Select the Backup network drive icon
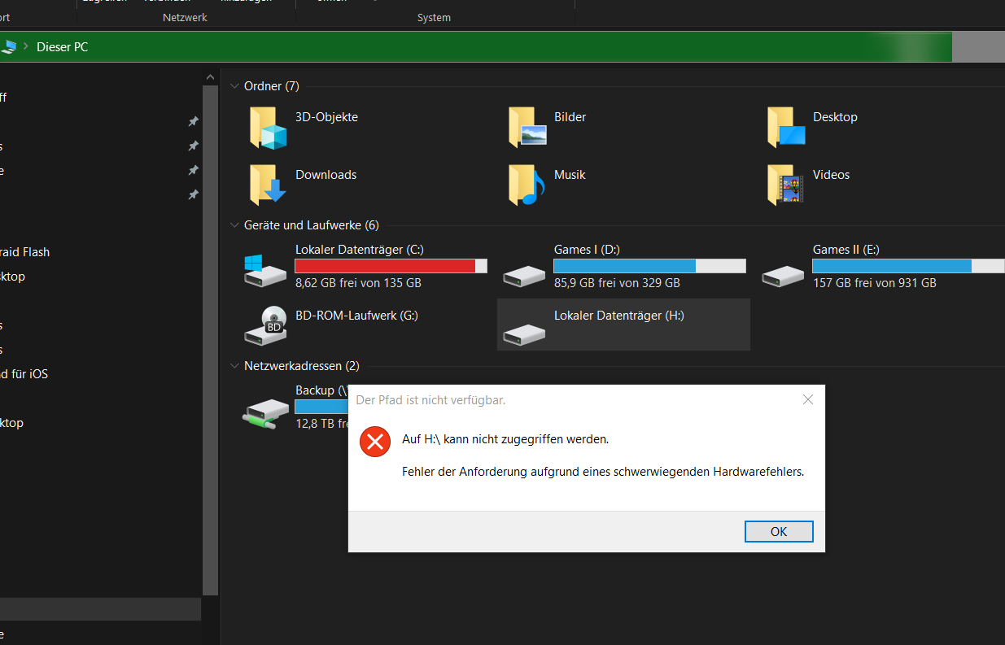The height and width of the screenshot is (645, 1005). (265, 413)
